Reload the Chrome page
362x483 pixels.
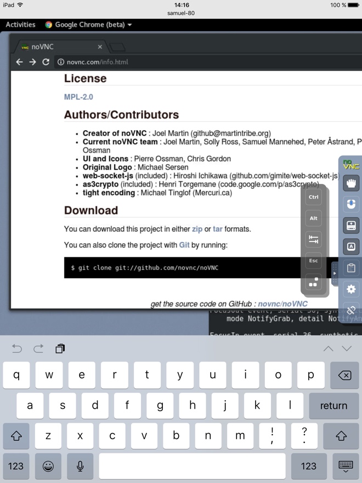(x=46, y=62)
